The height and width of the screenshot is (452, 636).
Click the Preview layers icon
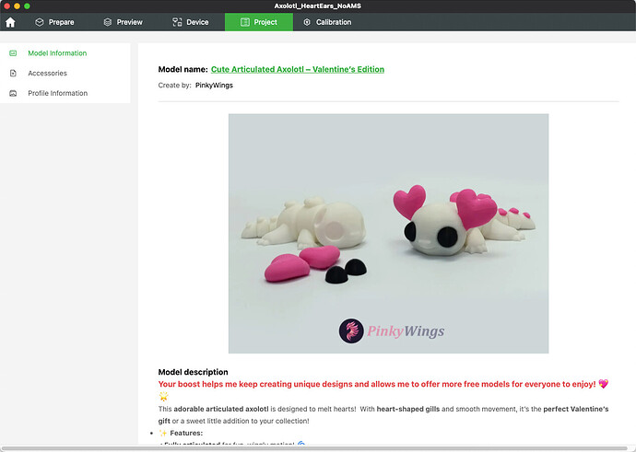point(108,22)
